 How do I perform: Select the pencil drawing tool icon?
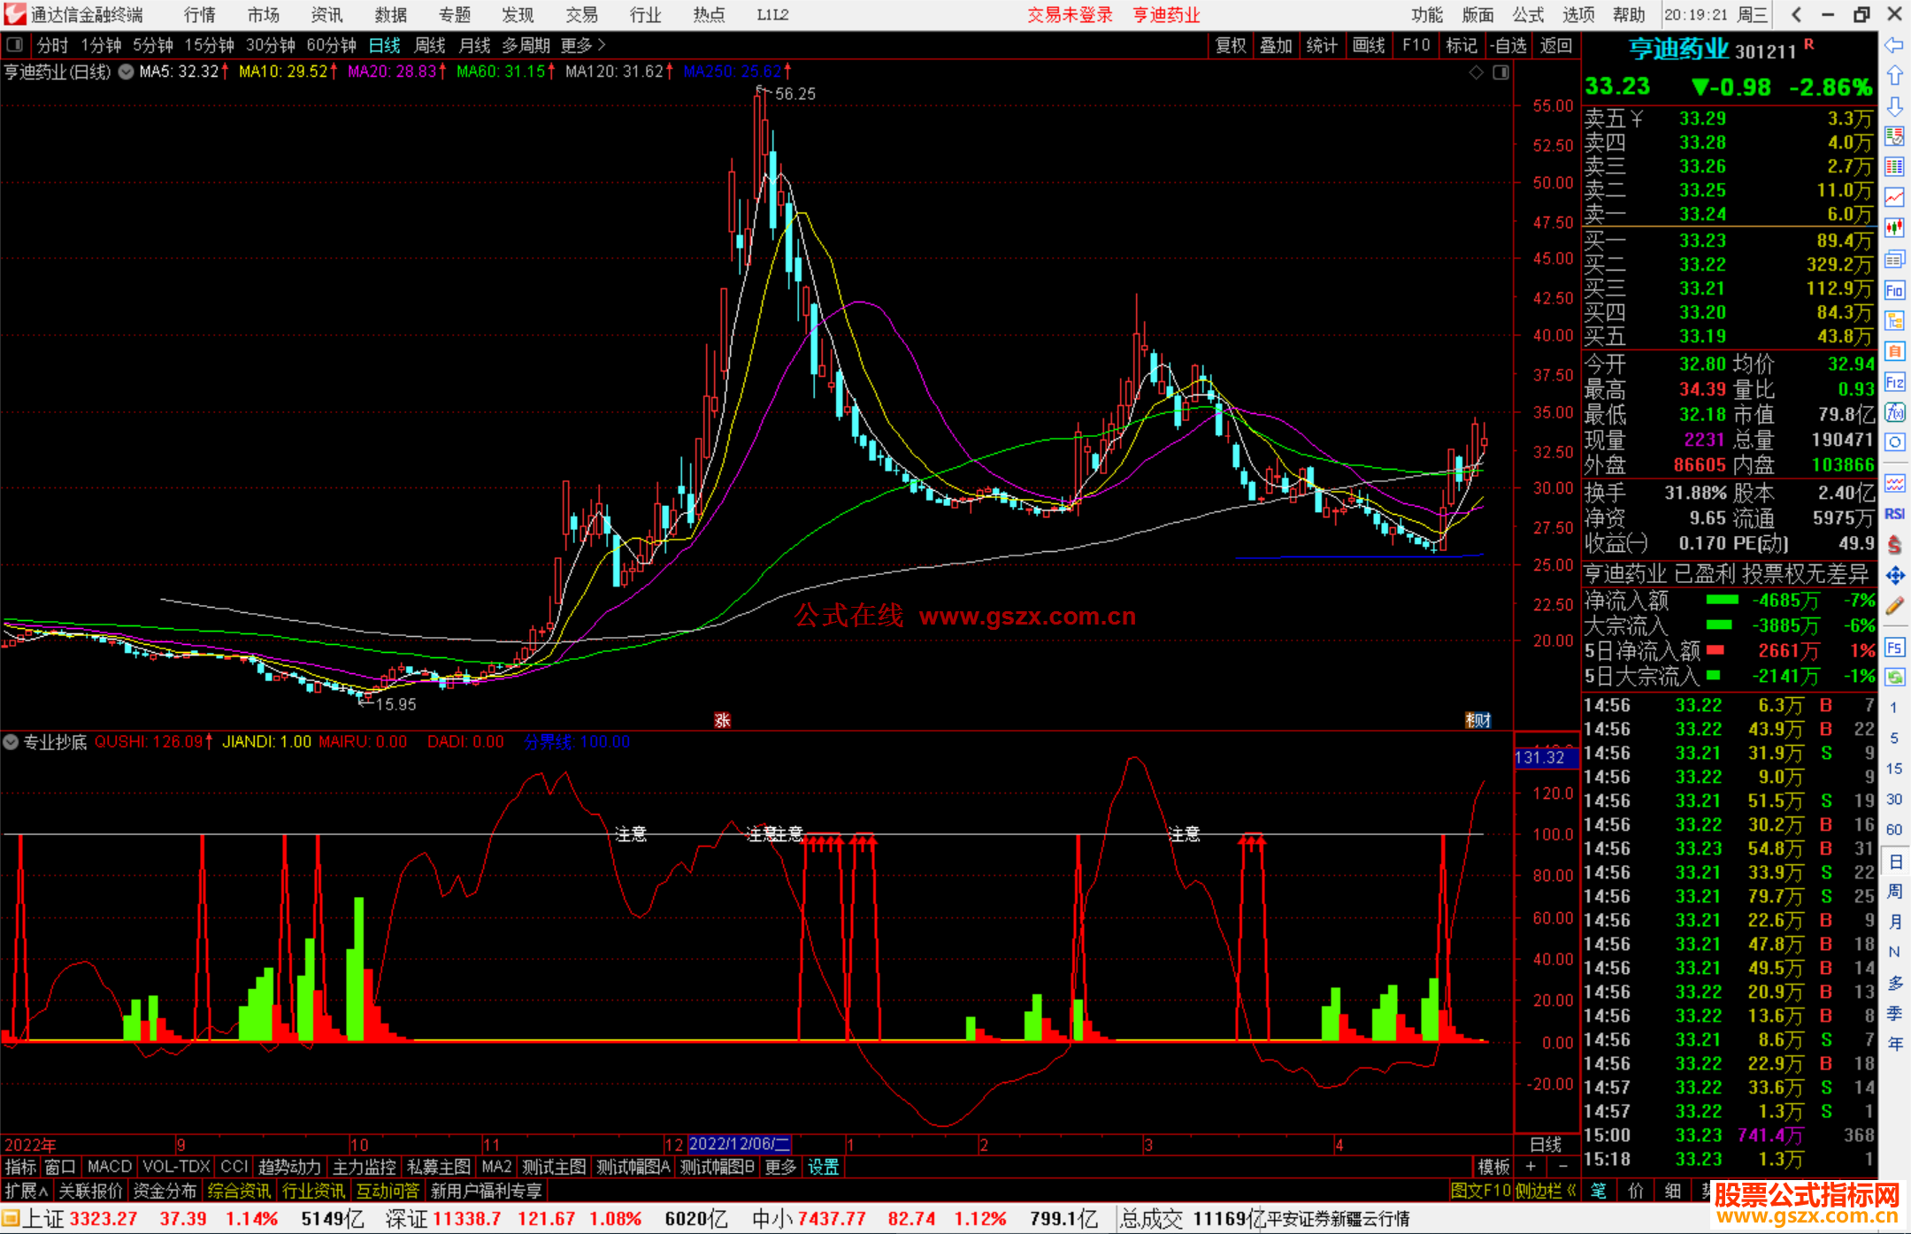[1894, 607]
